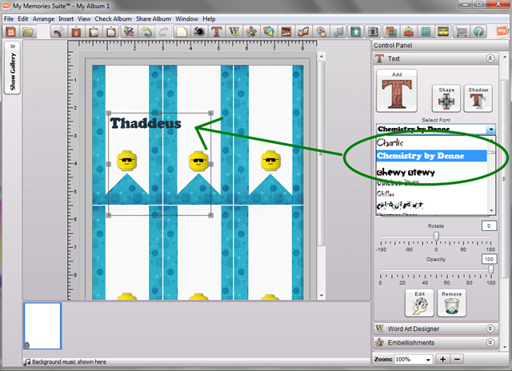This screenshot has width=512, height=371.
Task: Click the Opacity value input field
Action: pyautogui.click(x=489, y=259)
